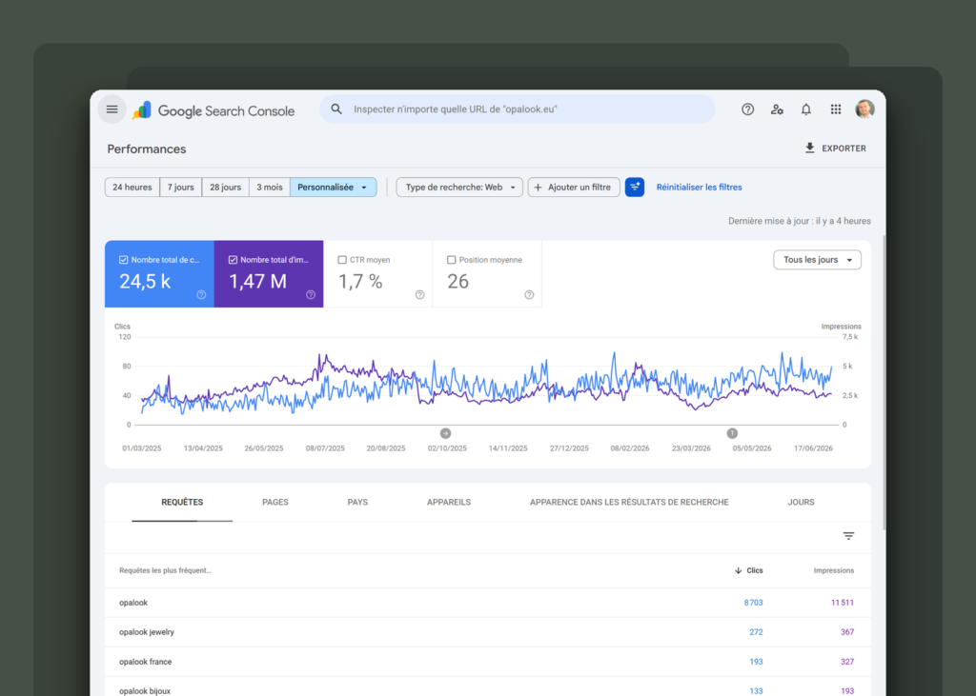This screenshot has width=976, height=696.
Task: Open Type de recherche: Web dropdown
Action: pyautogui.click(x=459, y=188)
